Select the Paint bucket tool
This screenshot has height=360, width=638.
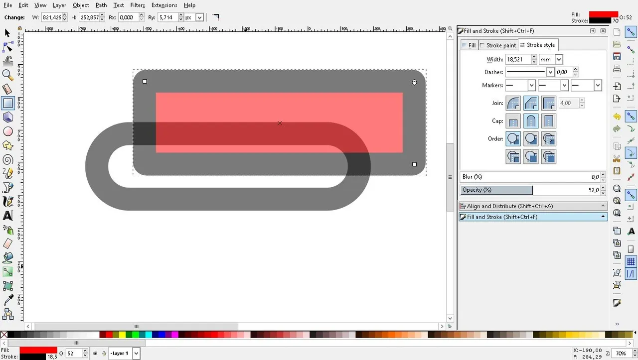click(x=7, y=257)
